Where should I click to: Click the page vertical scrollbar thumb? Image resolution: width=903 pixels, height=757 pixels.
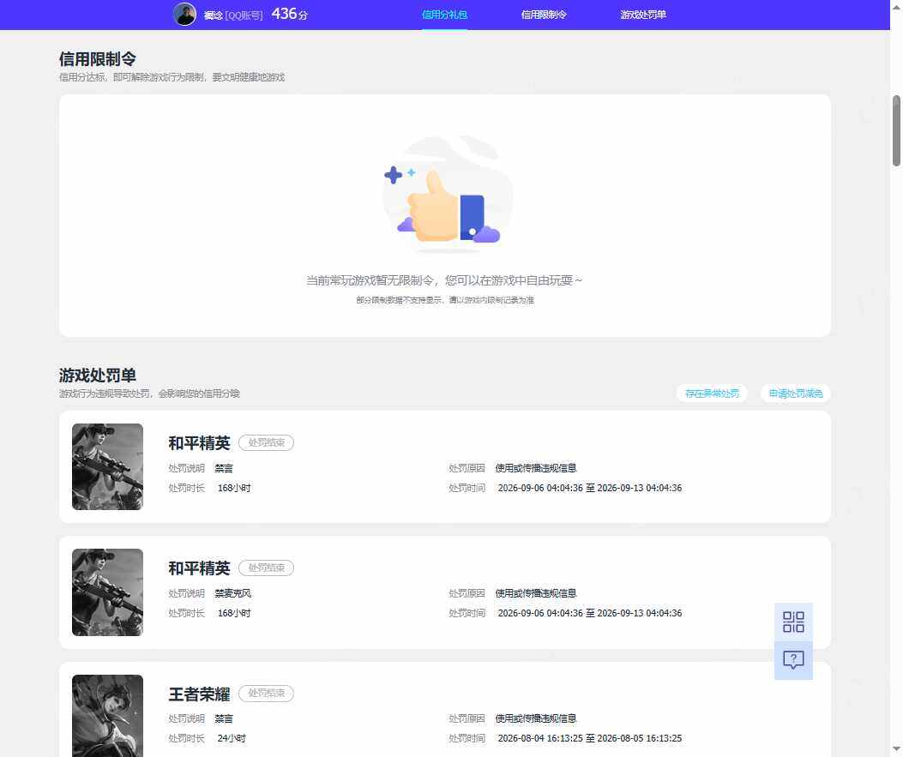[896, 130]
